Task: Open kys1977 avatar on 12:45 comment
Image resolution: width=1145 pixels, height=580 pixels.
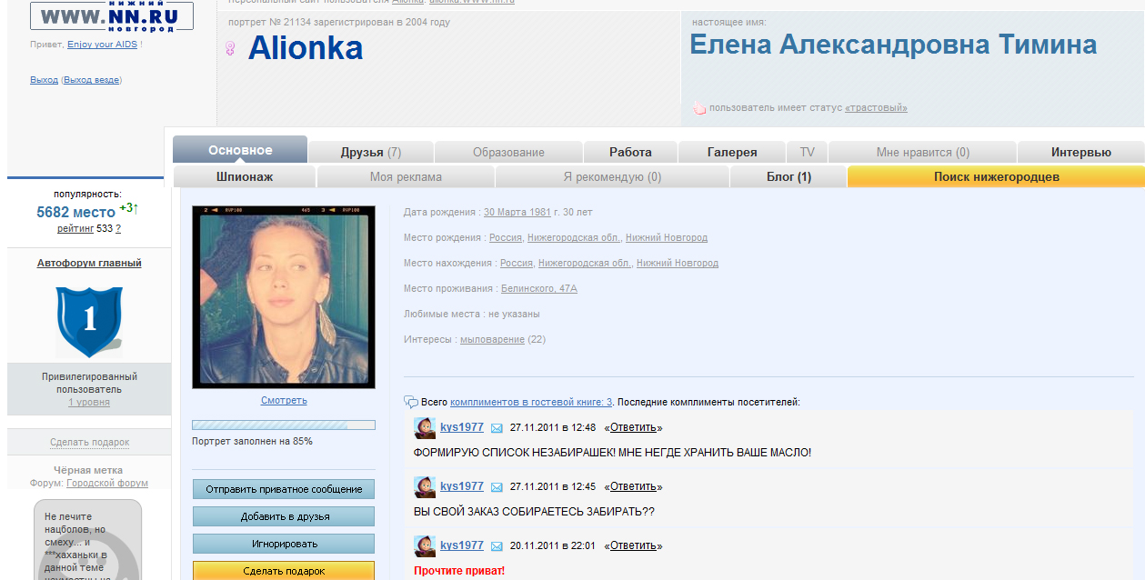Action: pos(424,486)
